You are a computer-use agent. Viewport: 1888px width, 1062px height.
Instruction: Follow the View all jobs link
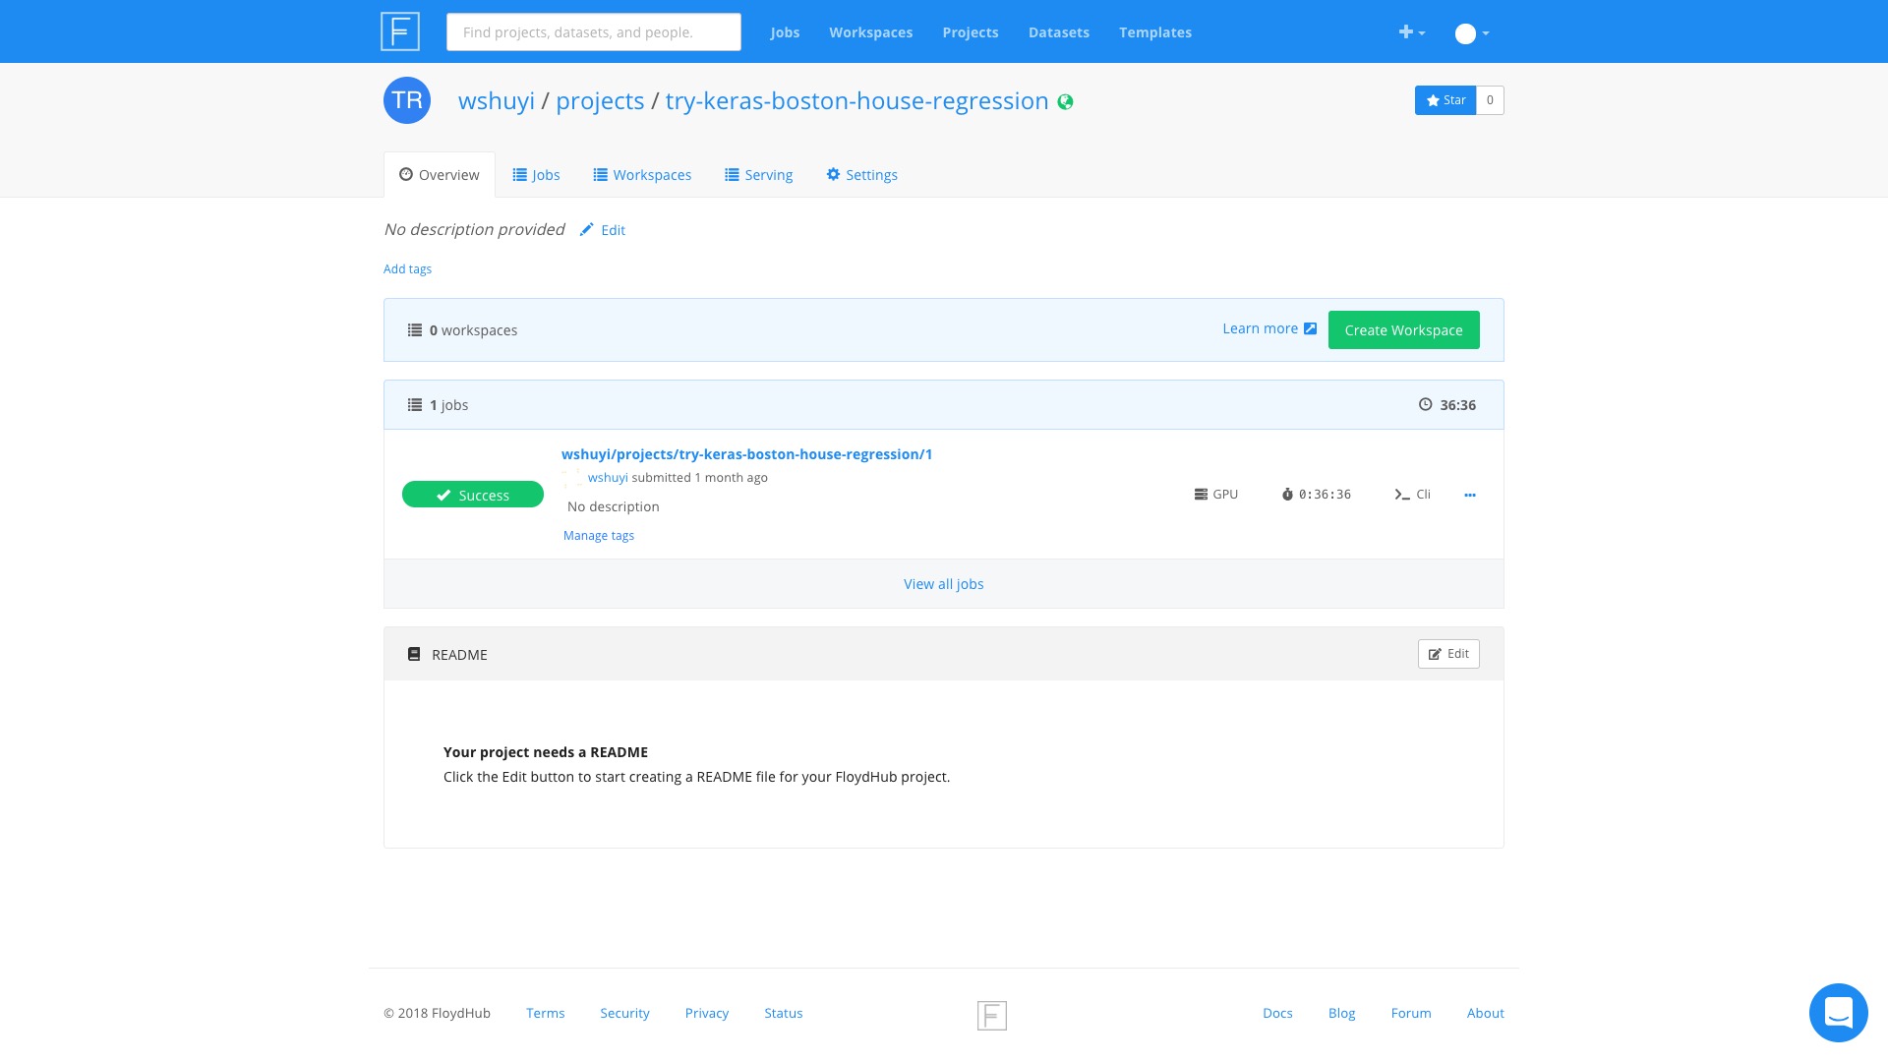(x=943, y=584)
